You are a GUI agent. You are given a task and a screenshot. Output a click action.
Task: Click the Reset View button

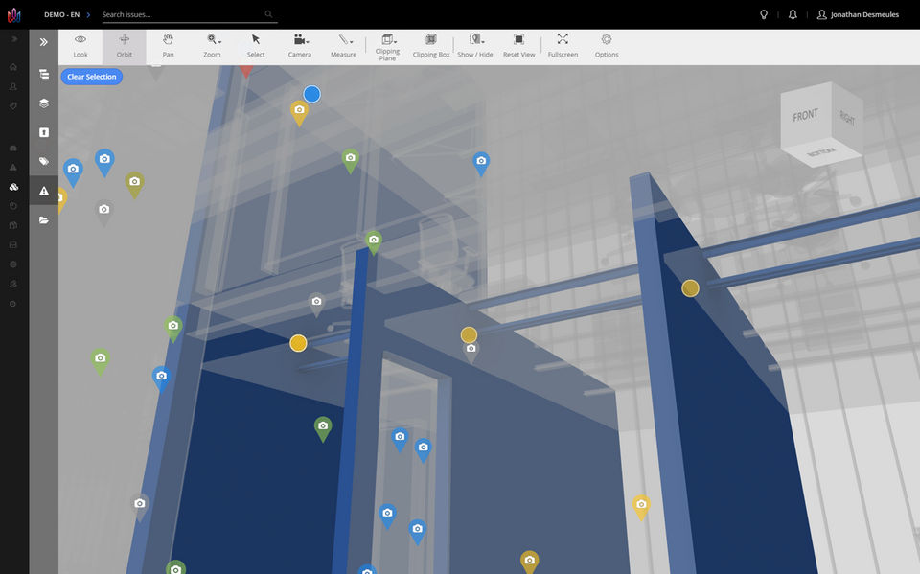519,46
